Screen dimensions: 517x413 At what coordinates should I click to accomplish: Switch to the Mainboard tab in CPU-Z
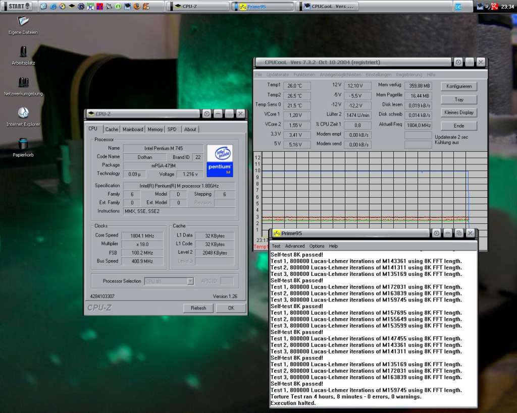click(x=133, y=130)
